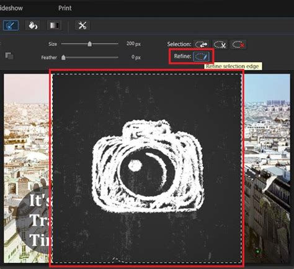
Task: Switch to the Slideshow tab
Action: [x=11, y=8]
